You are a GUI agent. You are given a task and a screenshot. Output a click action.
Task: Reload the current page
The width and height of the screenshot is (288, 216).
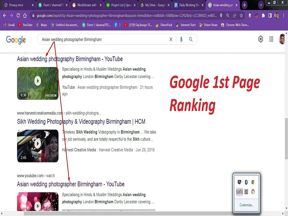[18, 16]
